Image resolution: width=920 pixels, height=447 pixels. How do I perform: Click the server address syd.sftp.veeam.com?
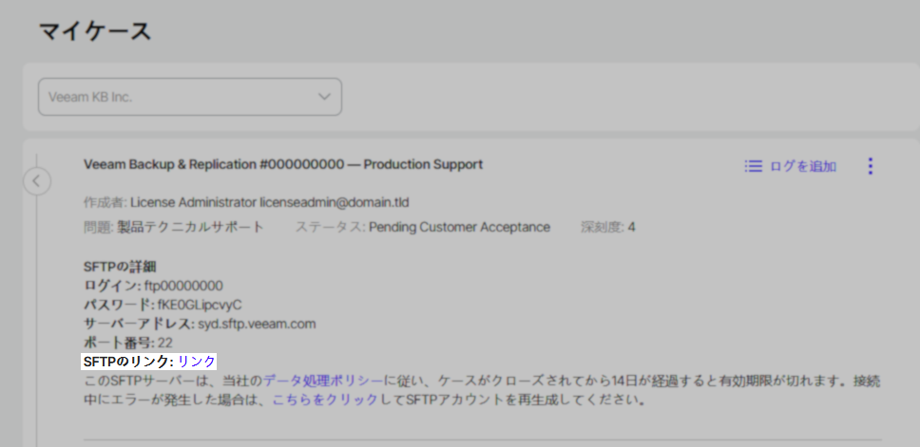257,324
